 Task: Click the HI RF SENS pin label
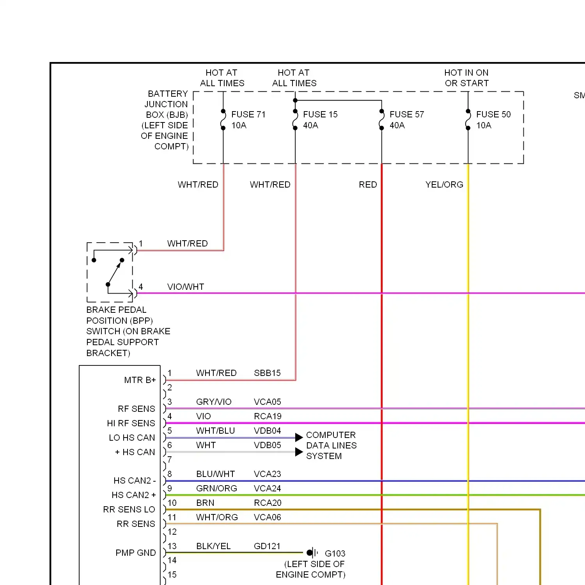tap(131, 423)
